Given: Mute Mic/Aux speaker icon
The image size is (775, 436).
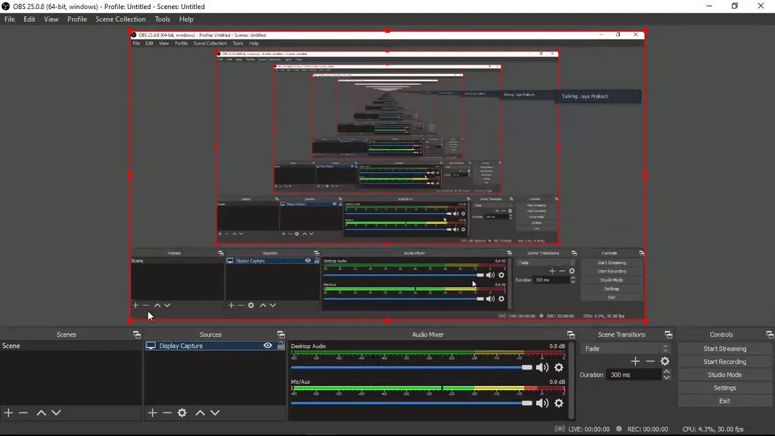Looking at the screenshot, I should coord(542,403).
